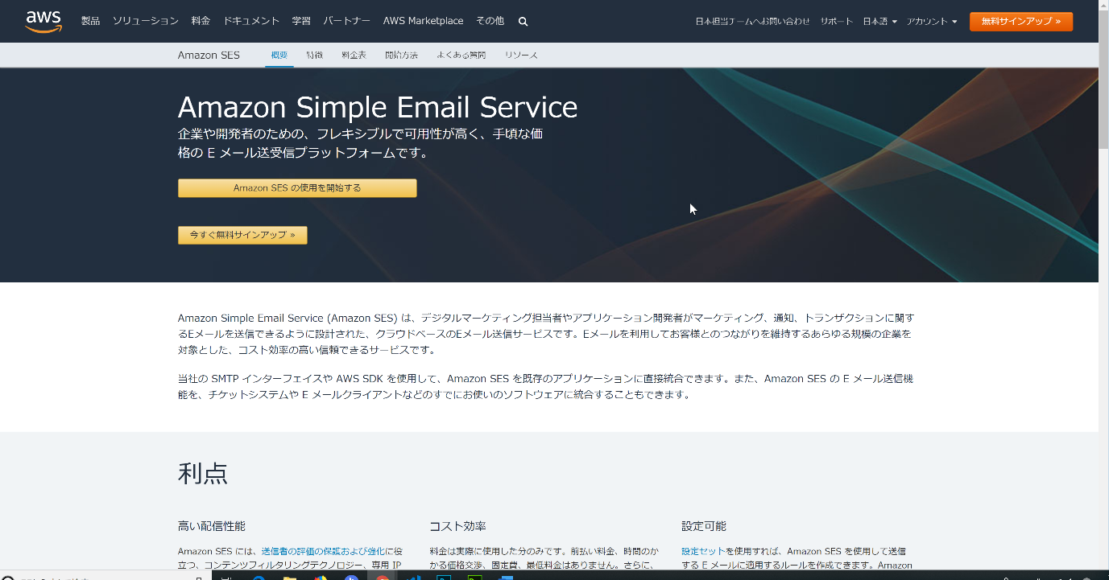The width and height of the screenshot is (1109, 580).
Task: Switch to the 料金表 tab
Action: click(x=354, y=56)
